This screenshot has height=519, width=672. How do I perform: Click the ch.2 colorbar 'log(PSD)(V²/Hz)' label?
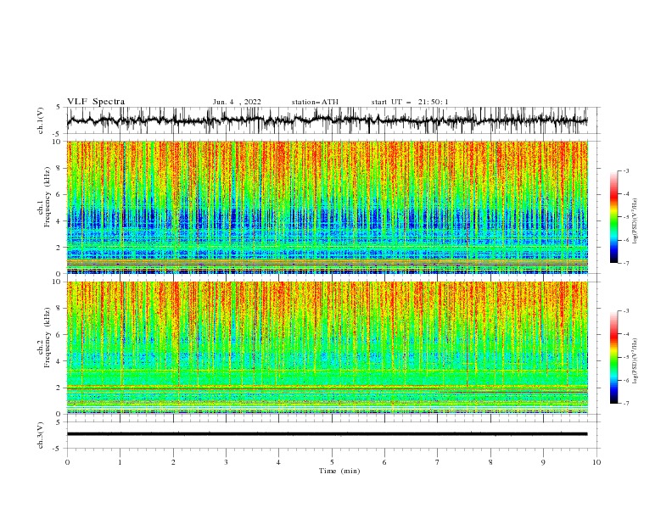pos(636,360)
